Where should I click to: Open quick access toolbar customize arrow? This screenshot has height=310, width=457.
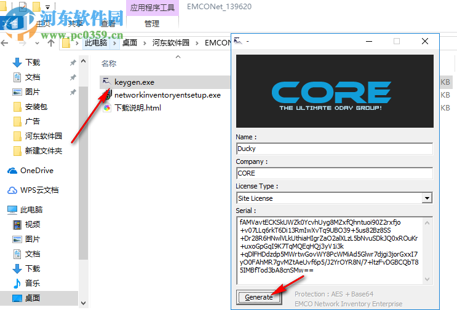click(x=47, y=7)
